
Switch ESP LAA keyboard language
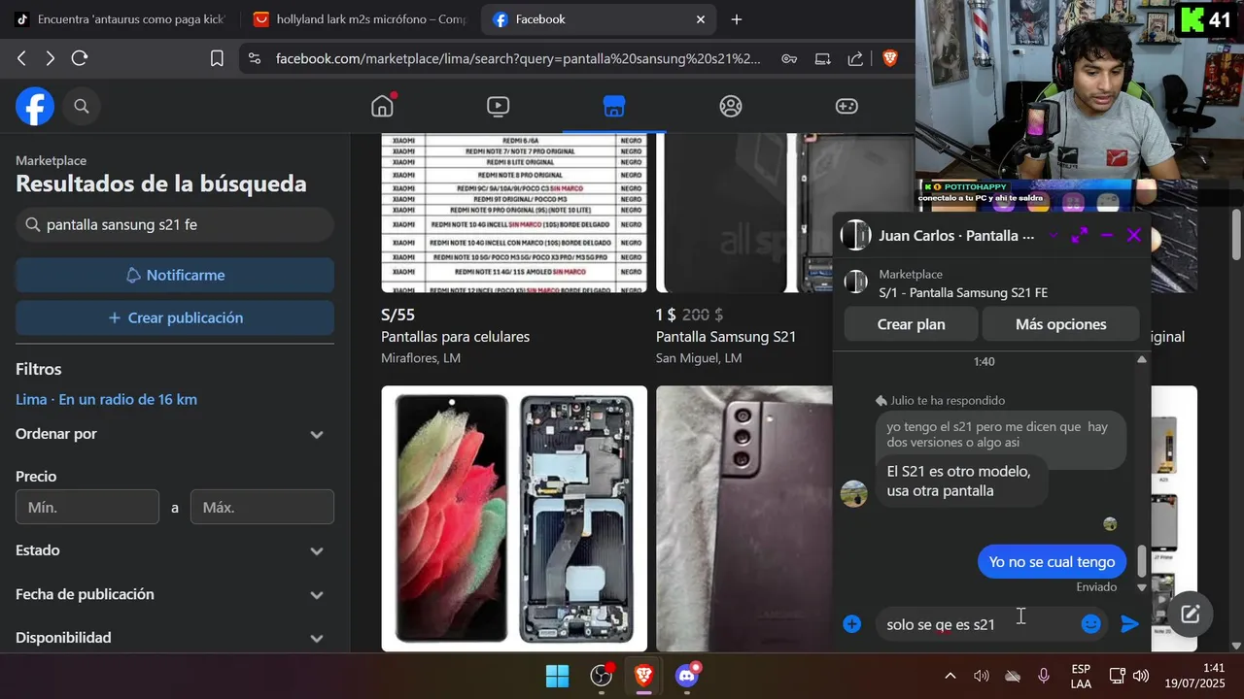(1081, 676)
